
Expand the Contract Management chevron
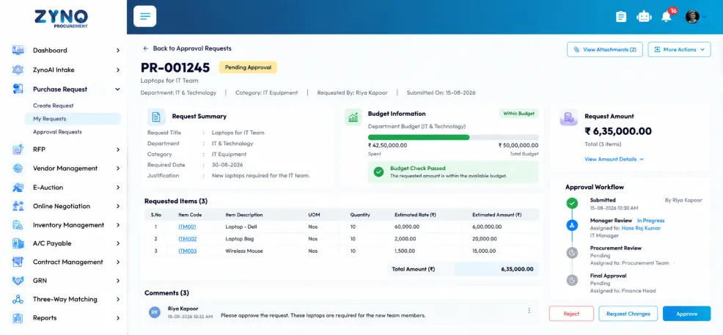(118, 262)
